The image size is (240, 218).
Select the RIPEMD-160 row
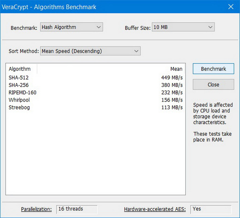tap(96, 92)
